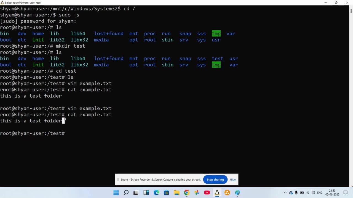Click '[sudo] password for shyam:' line
The height and width of the screenshot is (198, 353).
(x=38, y=21)
